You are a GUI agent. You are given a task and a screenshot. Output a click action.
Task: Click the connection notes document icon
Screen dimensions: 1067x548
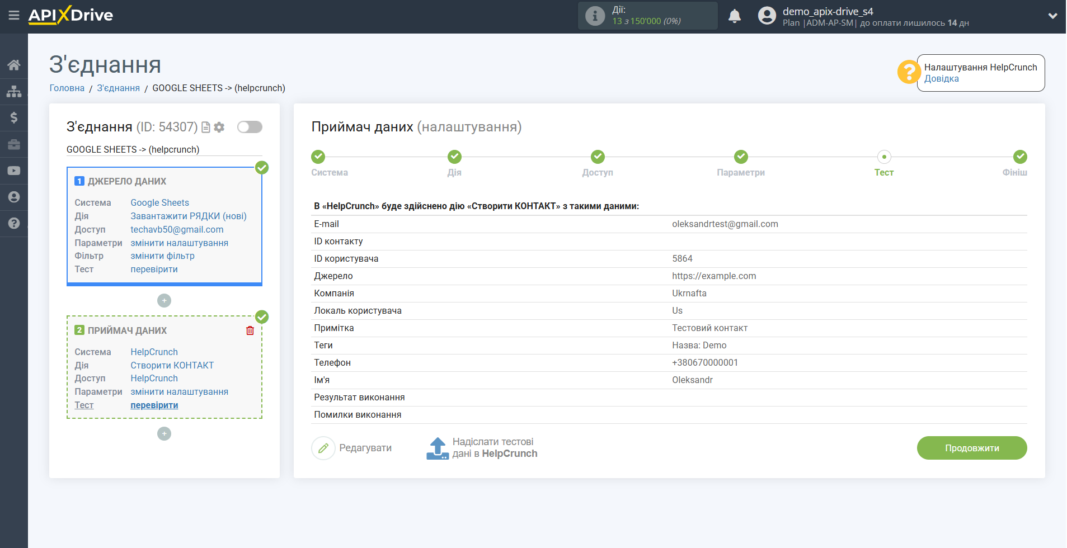tap(206, 127)
